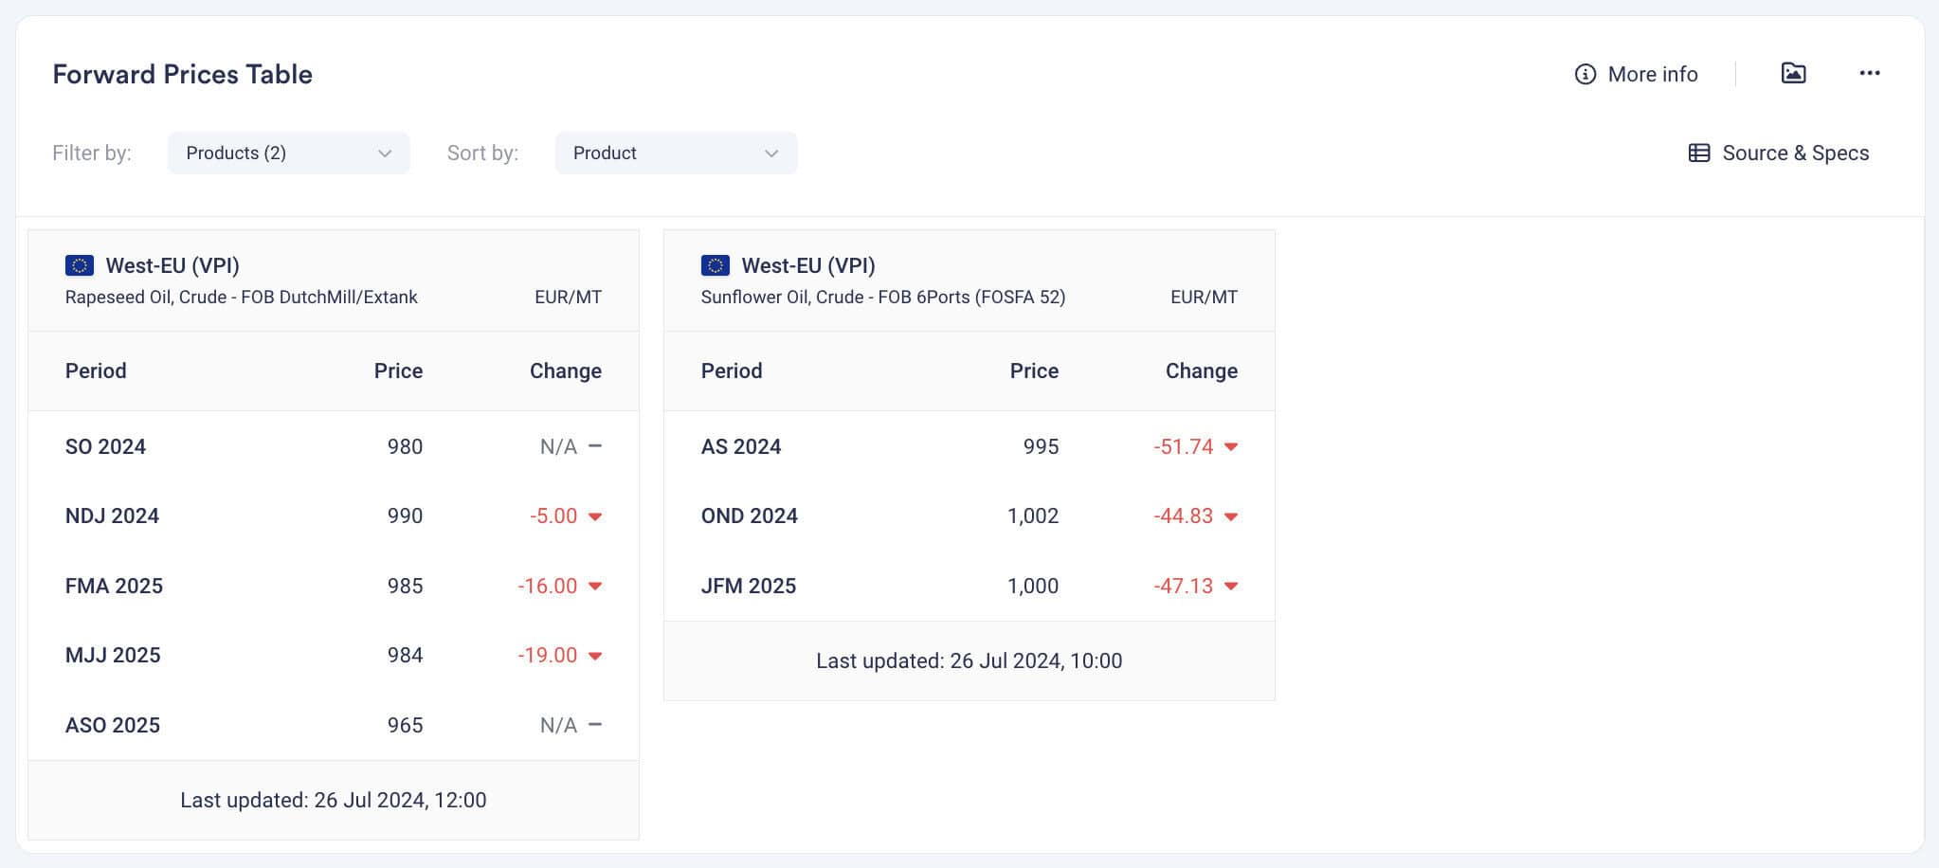Viewport: 1939px width, 868px height.
Task: Click red down arrow beside -51.74
Action: (1230, 446)
